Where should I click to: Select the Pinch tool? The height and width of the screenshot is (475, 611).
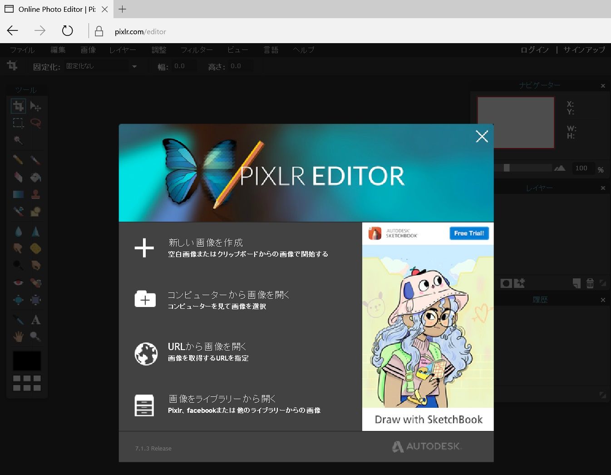pyautogui.click(x=35, y=300)
